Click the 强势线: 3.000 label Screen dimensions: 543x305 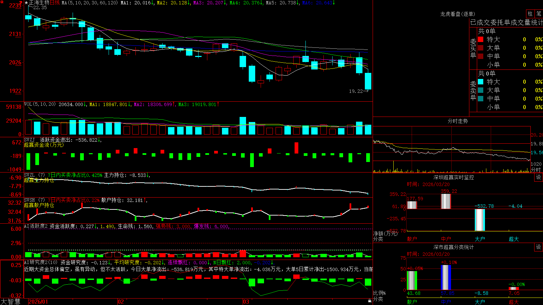pos(173,226)
